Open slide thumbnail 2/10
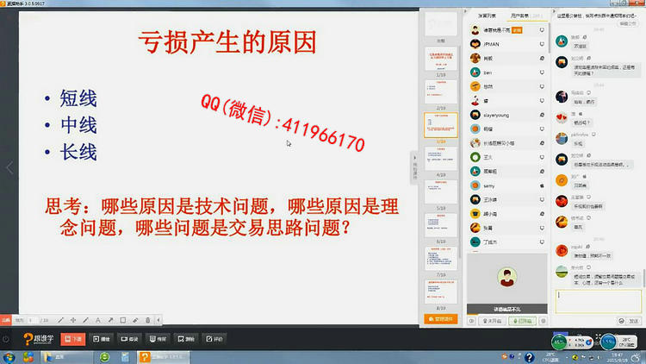The image size is (646, 364). [x=441, y=91]
